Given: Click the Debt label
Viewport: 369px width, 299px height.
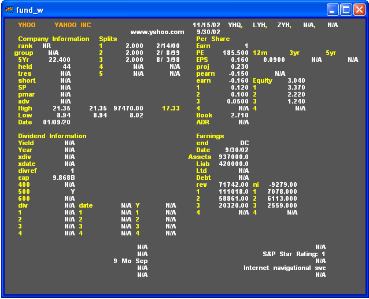Looking at the screenshot, I should click(x=204, y=178).
